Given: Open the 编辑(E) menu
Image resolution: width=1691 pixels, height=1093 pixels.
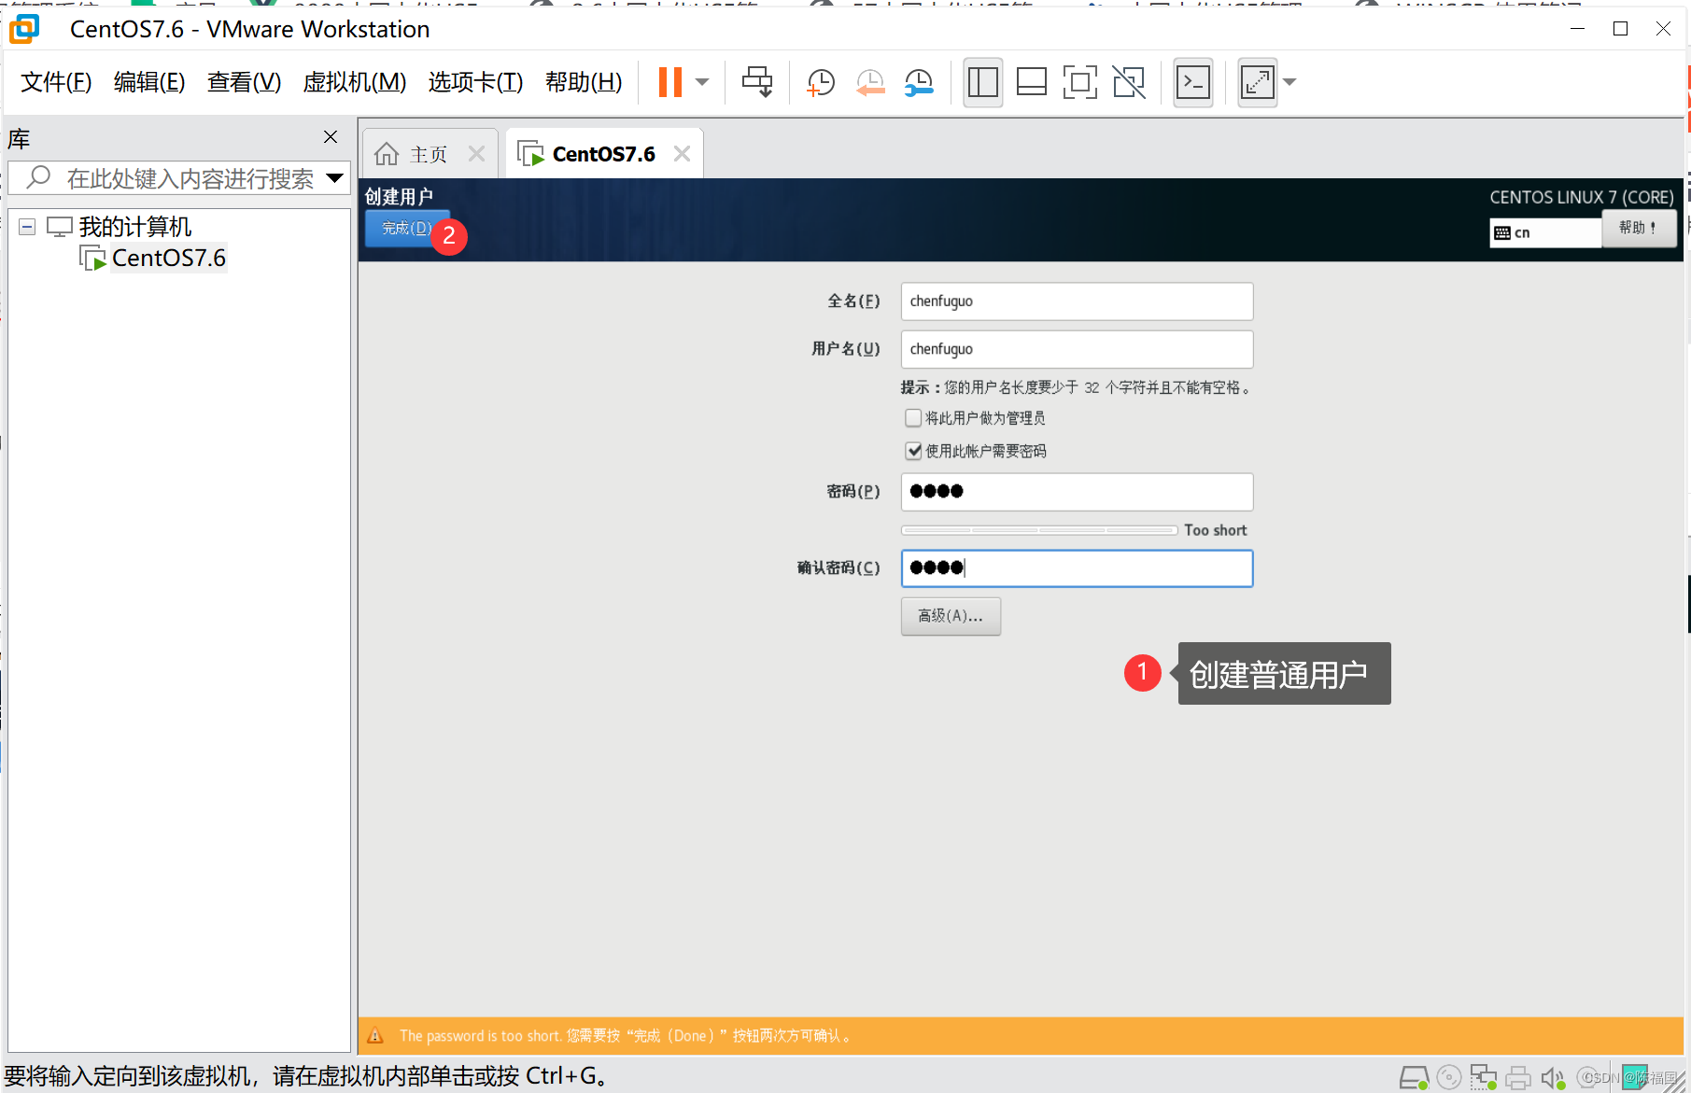Looking at the screenshot, I should (149, 82).
